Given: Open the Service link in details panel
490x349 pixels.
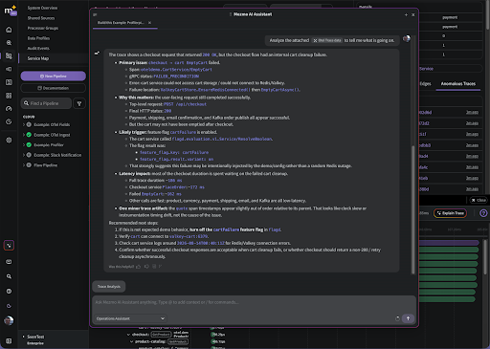Looking at the screenshot, I should point(427,69).
